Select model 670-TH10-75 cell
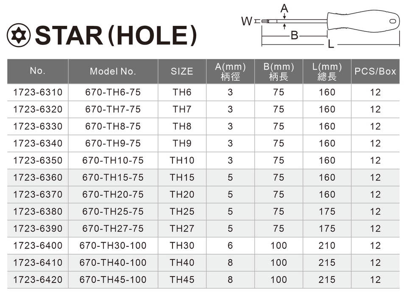 coord(113,160)
